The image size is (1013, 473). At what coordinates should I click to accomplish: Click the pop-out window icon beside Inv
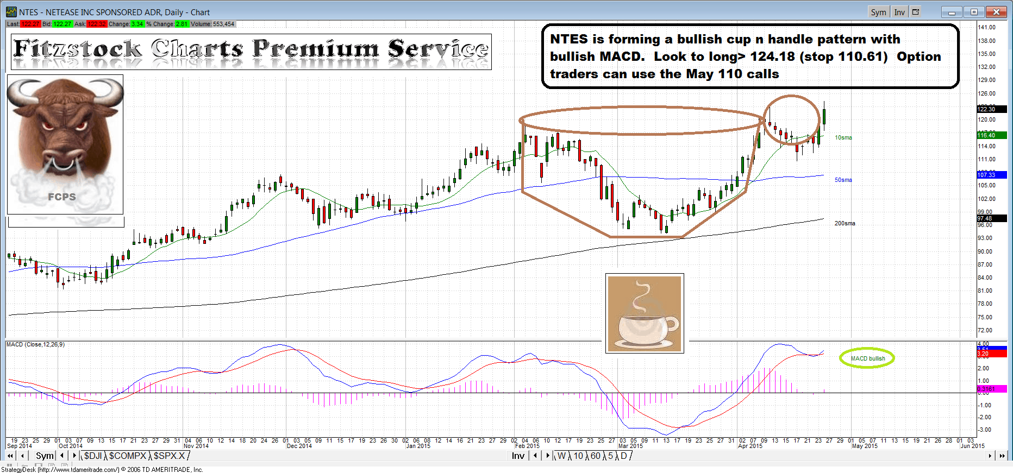pyautogui.click(x=916, y=12)
